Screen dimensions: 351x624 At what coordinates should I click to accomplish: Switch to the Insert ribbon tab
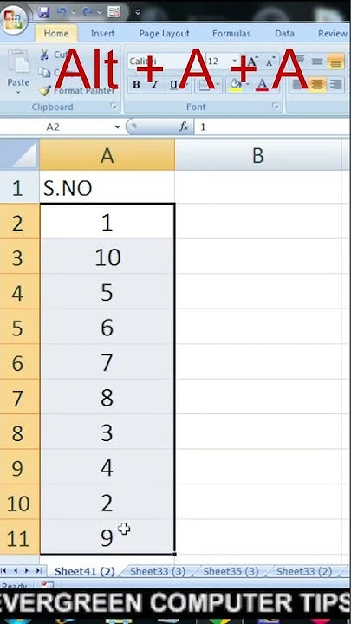tap(102, 34)
